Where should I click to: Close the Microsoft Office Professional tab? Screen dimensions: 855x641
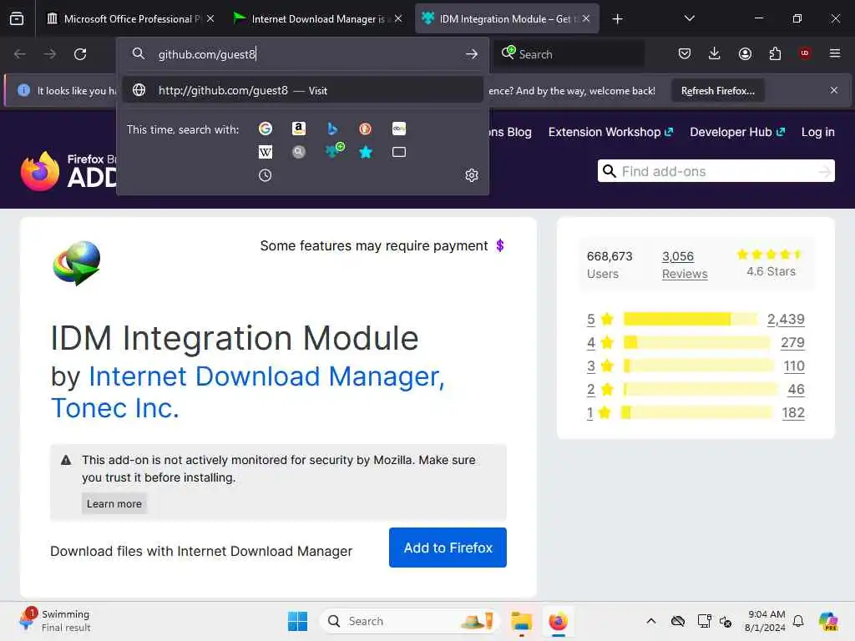pos(210,19)
